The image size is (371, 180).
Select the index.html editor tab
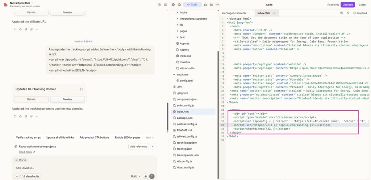tap(264, 13)
